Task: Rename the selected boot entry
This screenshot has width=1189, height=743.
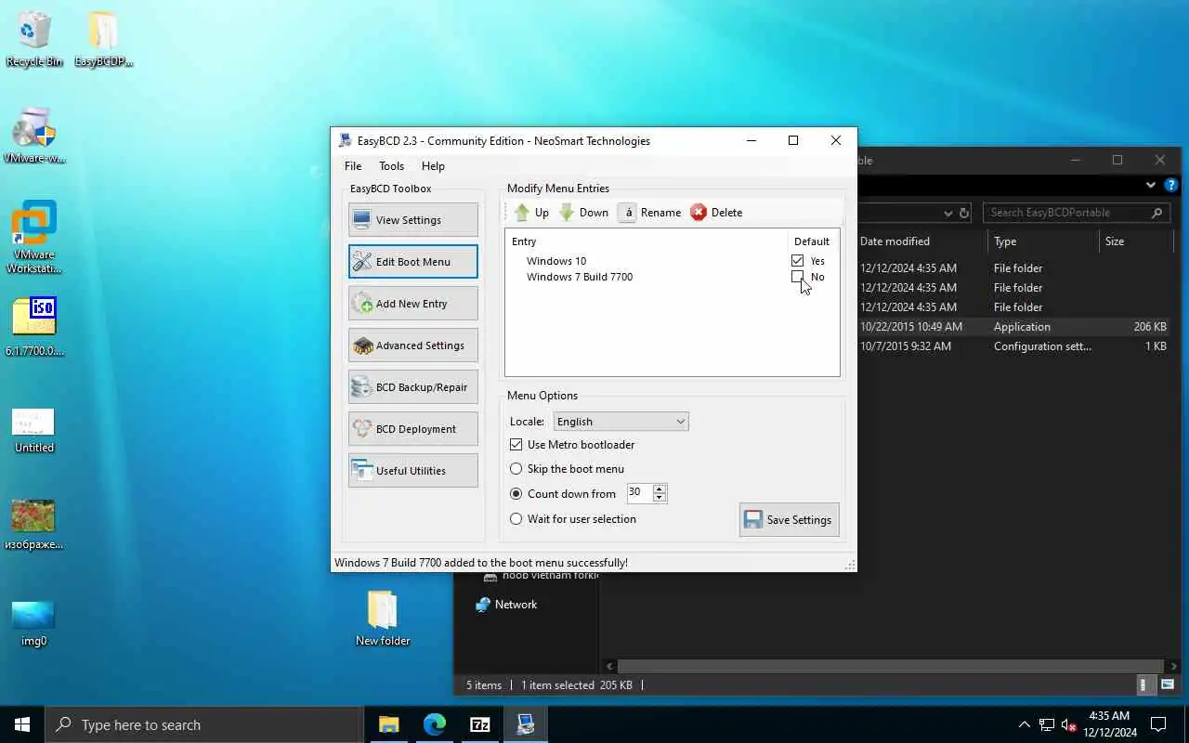Action: point(649,213)
